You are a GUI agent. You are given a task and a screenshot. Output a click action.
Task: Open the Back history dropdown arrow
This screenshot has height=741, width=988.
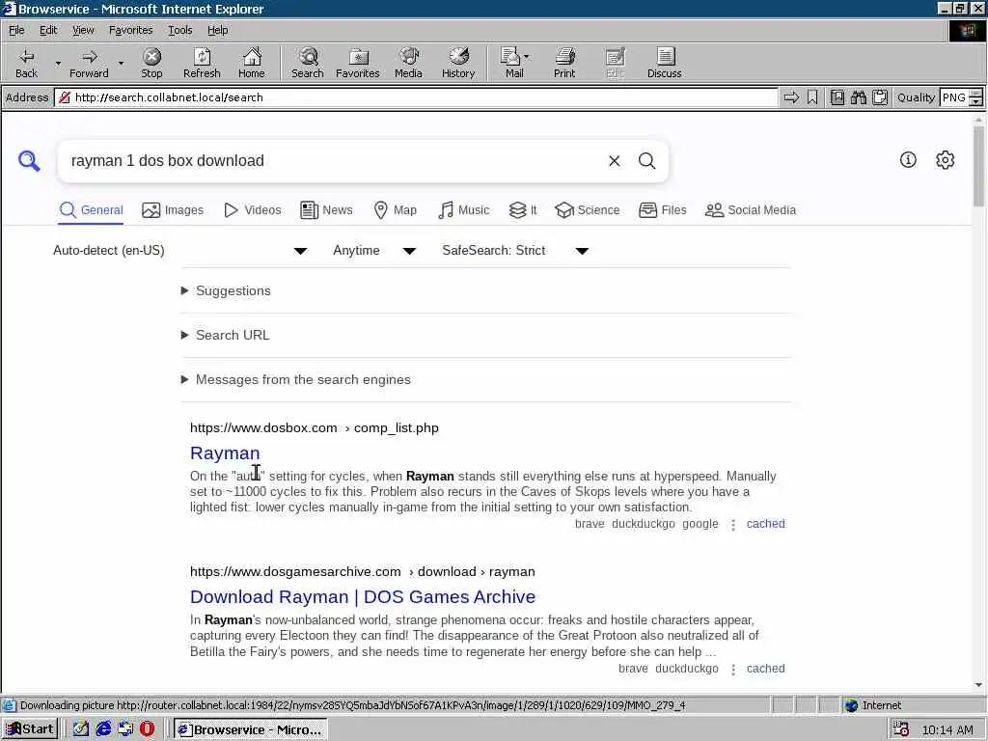(58, 63)
